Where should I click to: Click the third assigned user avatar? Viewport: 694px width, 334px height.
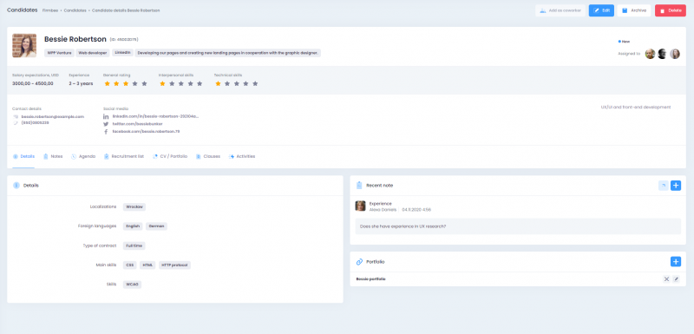click(x=675, y=54)
